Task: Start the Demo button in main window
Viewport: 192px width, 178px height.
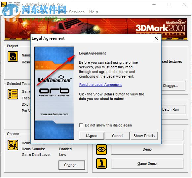Action: coord(147,150)
